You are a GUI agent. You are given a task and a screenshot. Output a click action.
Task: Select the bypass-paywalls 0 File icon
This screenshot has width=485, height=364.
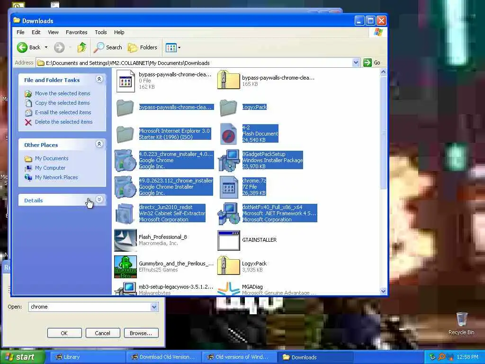126,81
